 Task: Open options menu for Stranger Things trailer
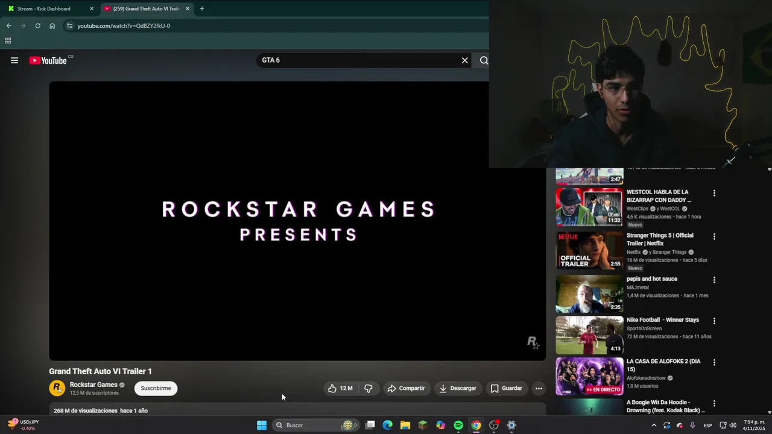(x=714, y=237)
